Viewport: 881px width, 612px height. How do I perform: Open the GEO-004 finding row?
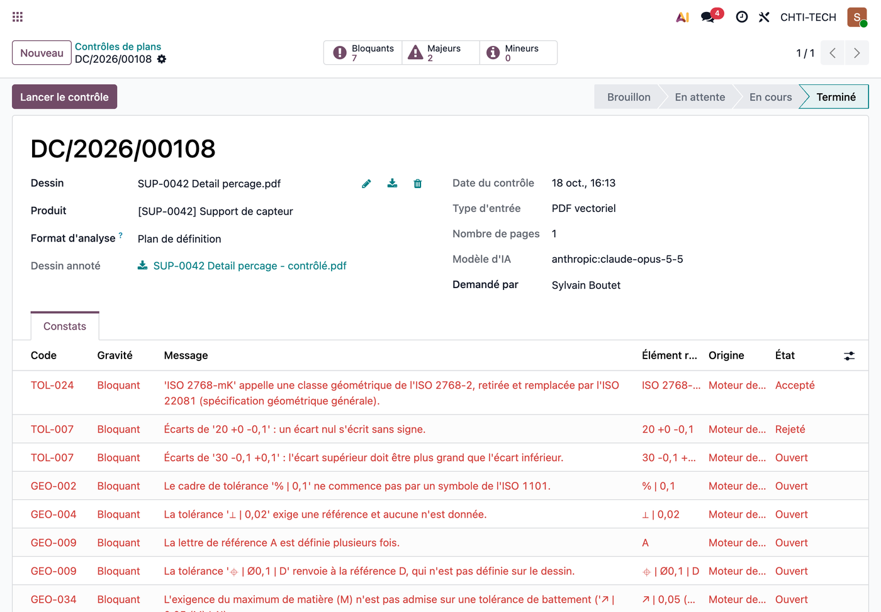[x=441, y=515]
